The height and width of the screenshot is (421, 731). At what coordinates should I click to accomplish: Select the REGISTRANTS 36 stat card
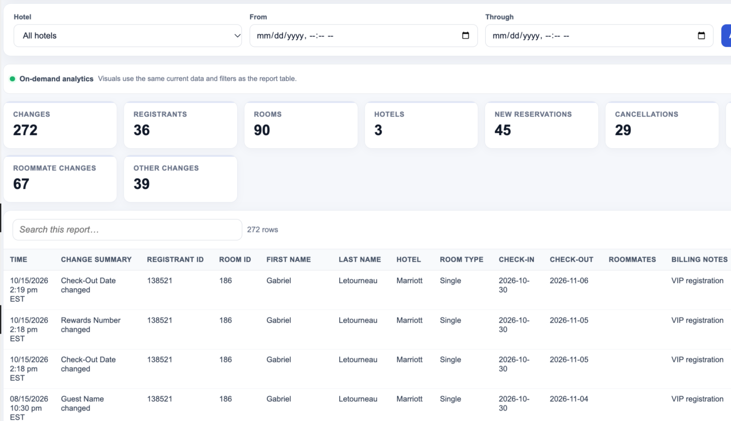pos(180,125)
